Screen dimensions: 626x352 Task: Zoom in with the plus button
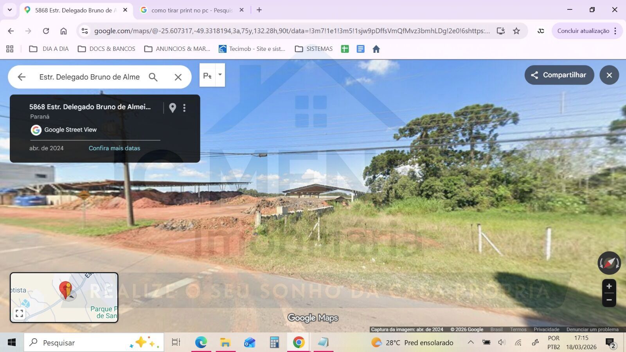point(609,286)
